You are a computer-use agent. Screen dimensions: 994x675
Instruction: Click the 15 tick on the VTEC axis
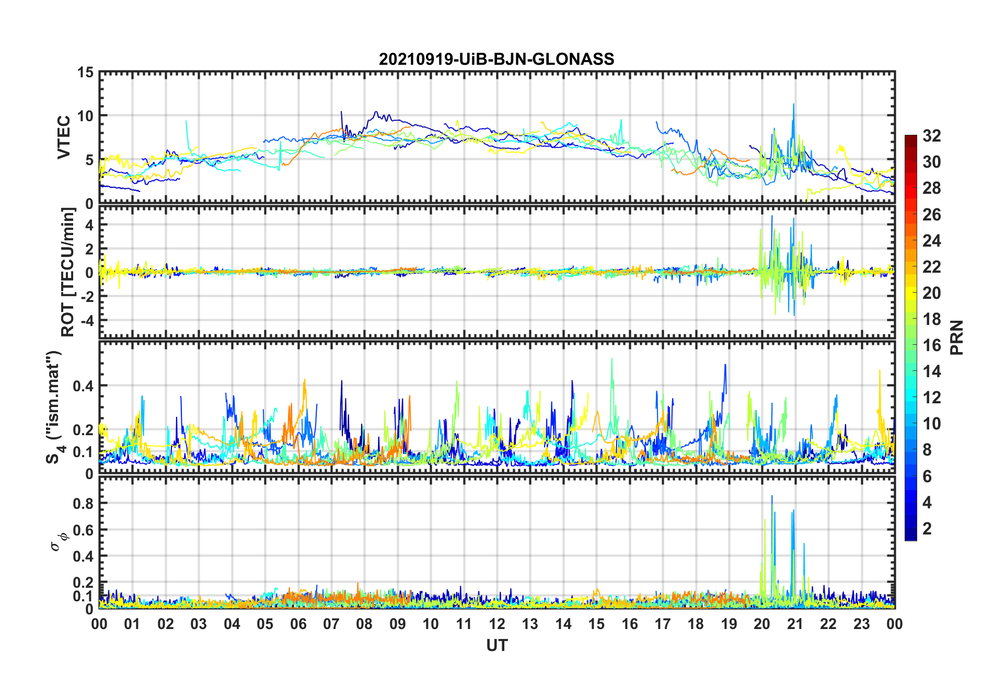[85, 73]
